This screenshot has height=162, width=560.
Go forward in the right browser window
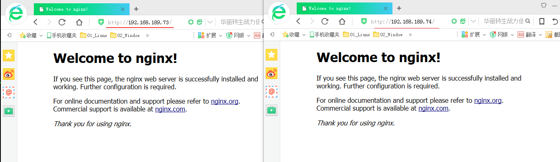312,22
